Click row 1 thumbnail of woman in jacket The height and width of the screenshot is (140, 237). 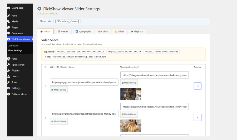(131, 94)
